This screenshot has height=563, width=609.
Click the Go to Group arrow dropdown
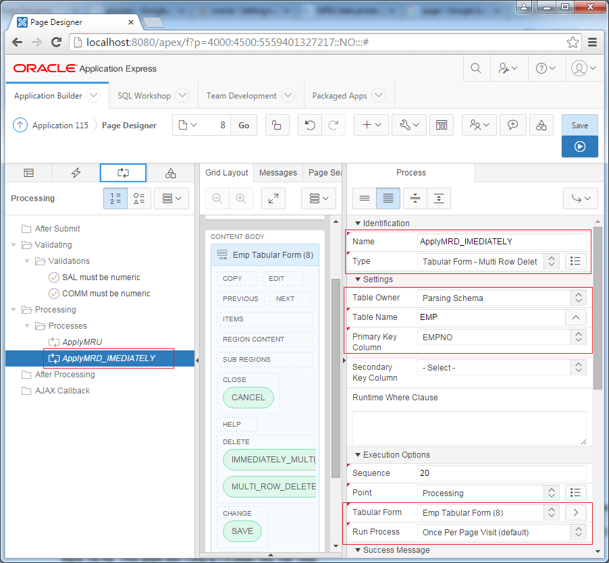pyautogui.click(x=581, y=198)
